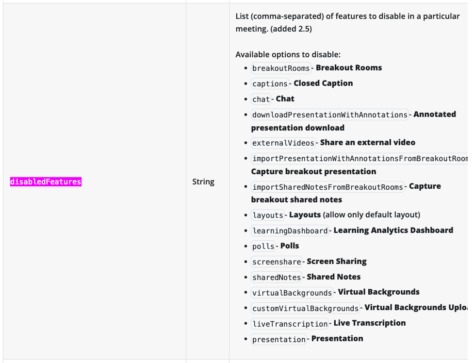Select the externalVideos code option

[283, 143]
